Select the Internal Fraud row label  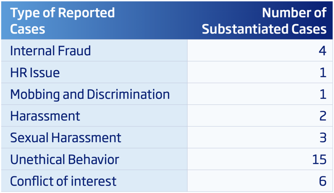coord(51,51)
